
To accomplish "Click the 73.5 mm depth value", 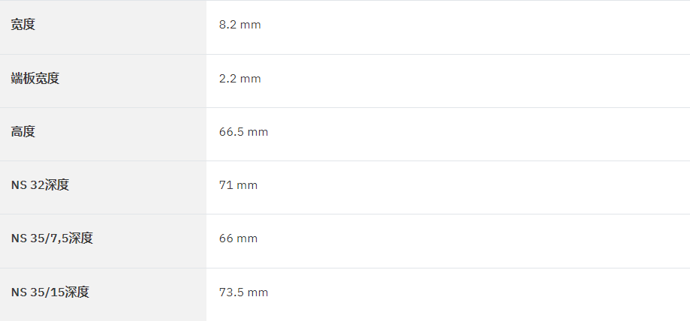I will click(x=243, y=292).
